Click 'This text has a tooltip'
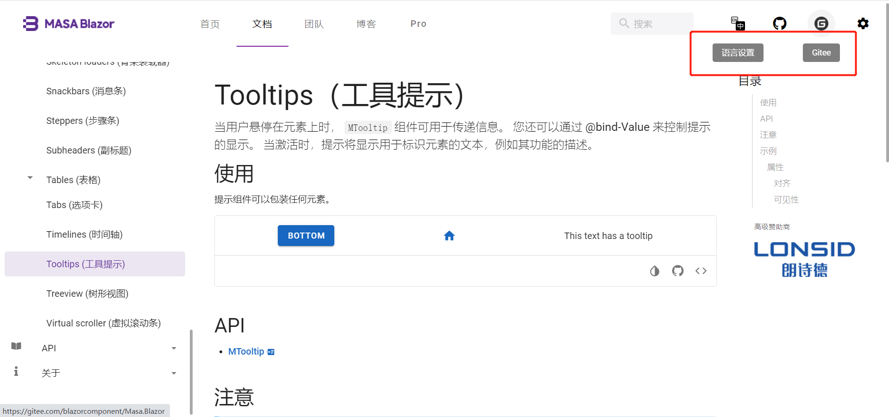 coord(608,236)
